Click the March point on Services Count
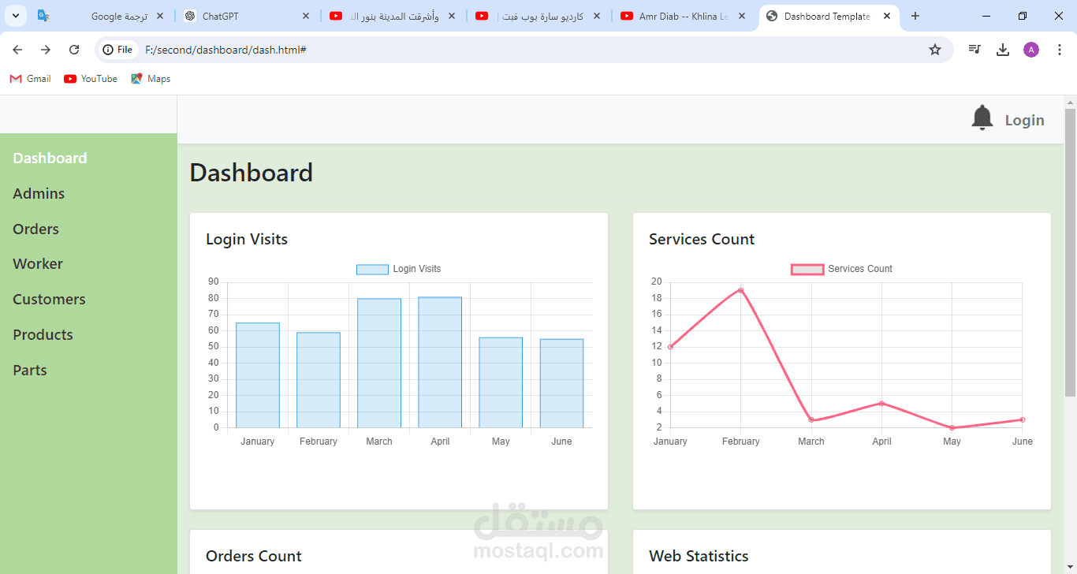The image size is (1077, 574). pyautogui.click(x=811, y=419)
